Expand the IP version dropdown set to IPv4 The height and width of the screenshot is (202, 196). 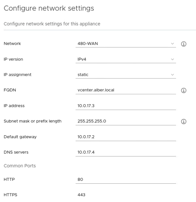pyautogui.click(x=126, y=59)
